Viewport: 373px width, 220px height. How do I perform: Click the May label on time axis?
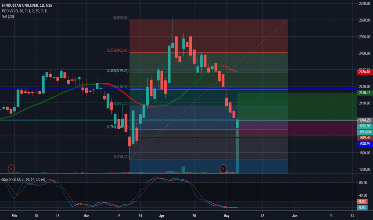227,216
